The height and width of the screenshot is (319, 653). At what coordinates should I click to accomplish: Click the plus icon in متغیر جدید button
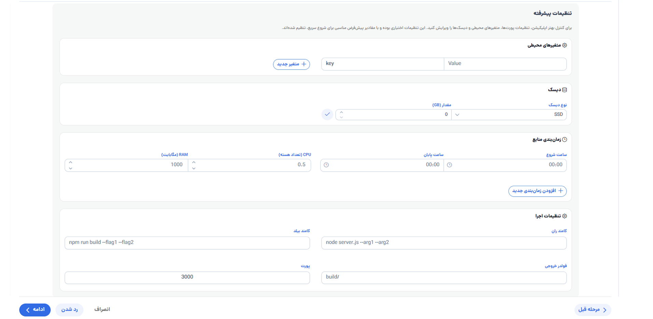pos(304,64)
